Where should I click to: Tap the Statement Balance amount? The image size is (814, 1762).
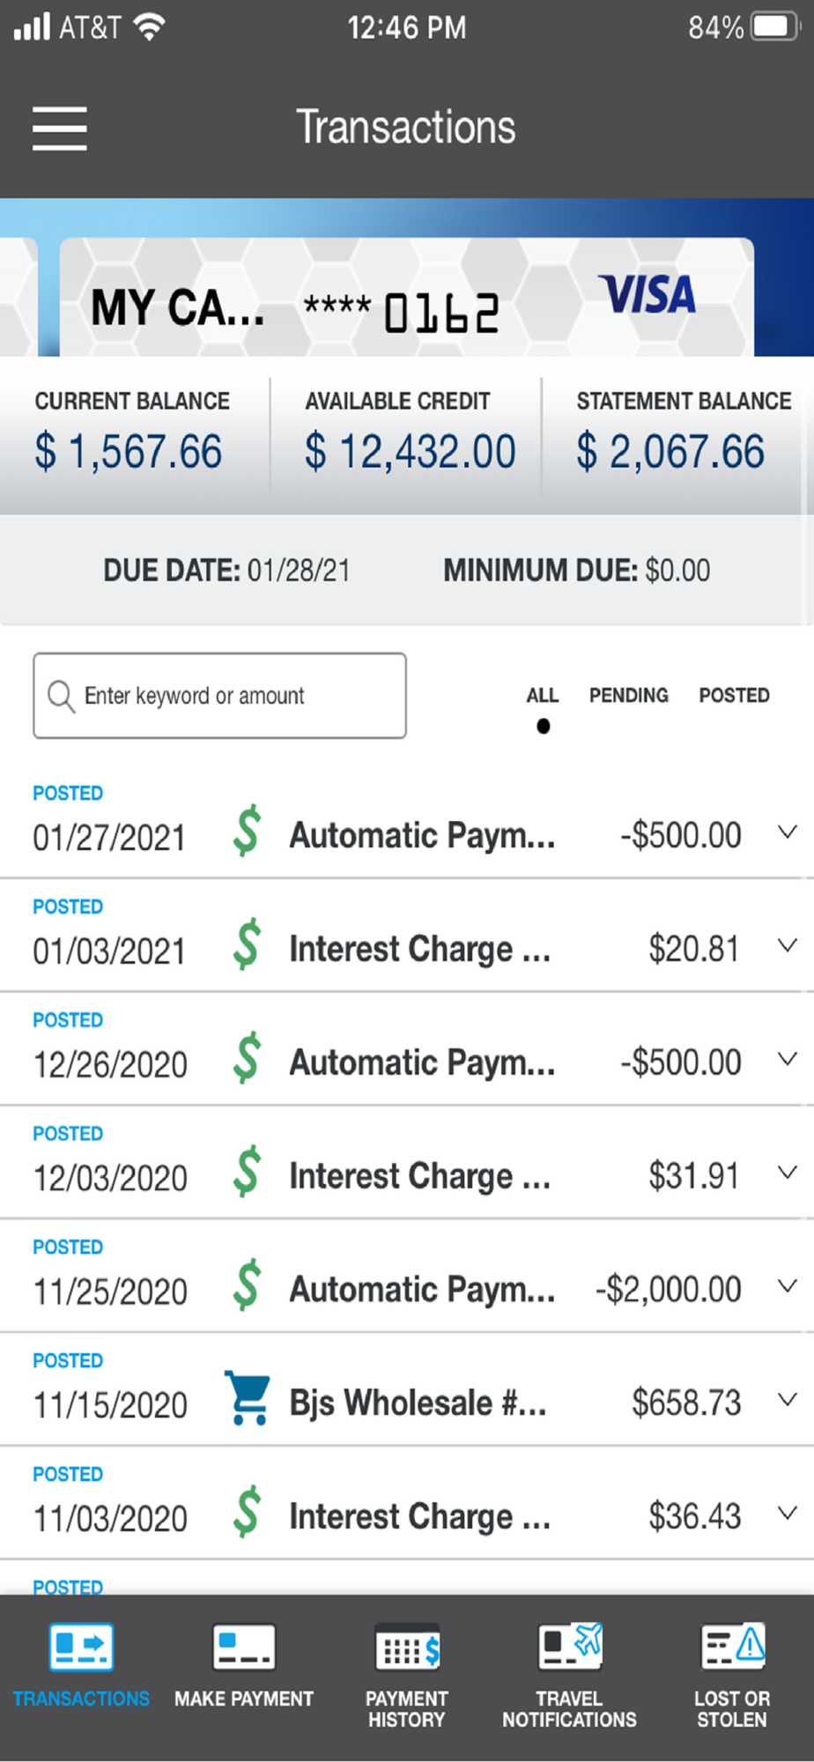click(x=670, y=452)
